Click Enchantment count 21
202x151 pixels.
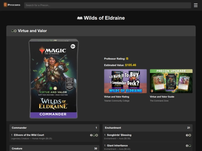click(x=189, y=128)
